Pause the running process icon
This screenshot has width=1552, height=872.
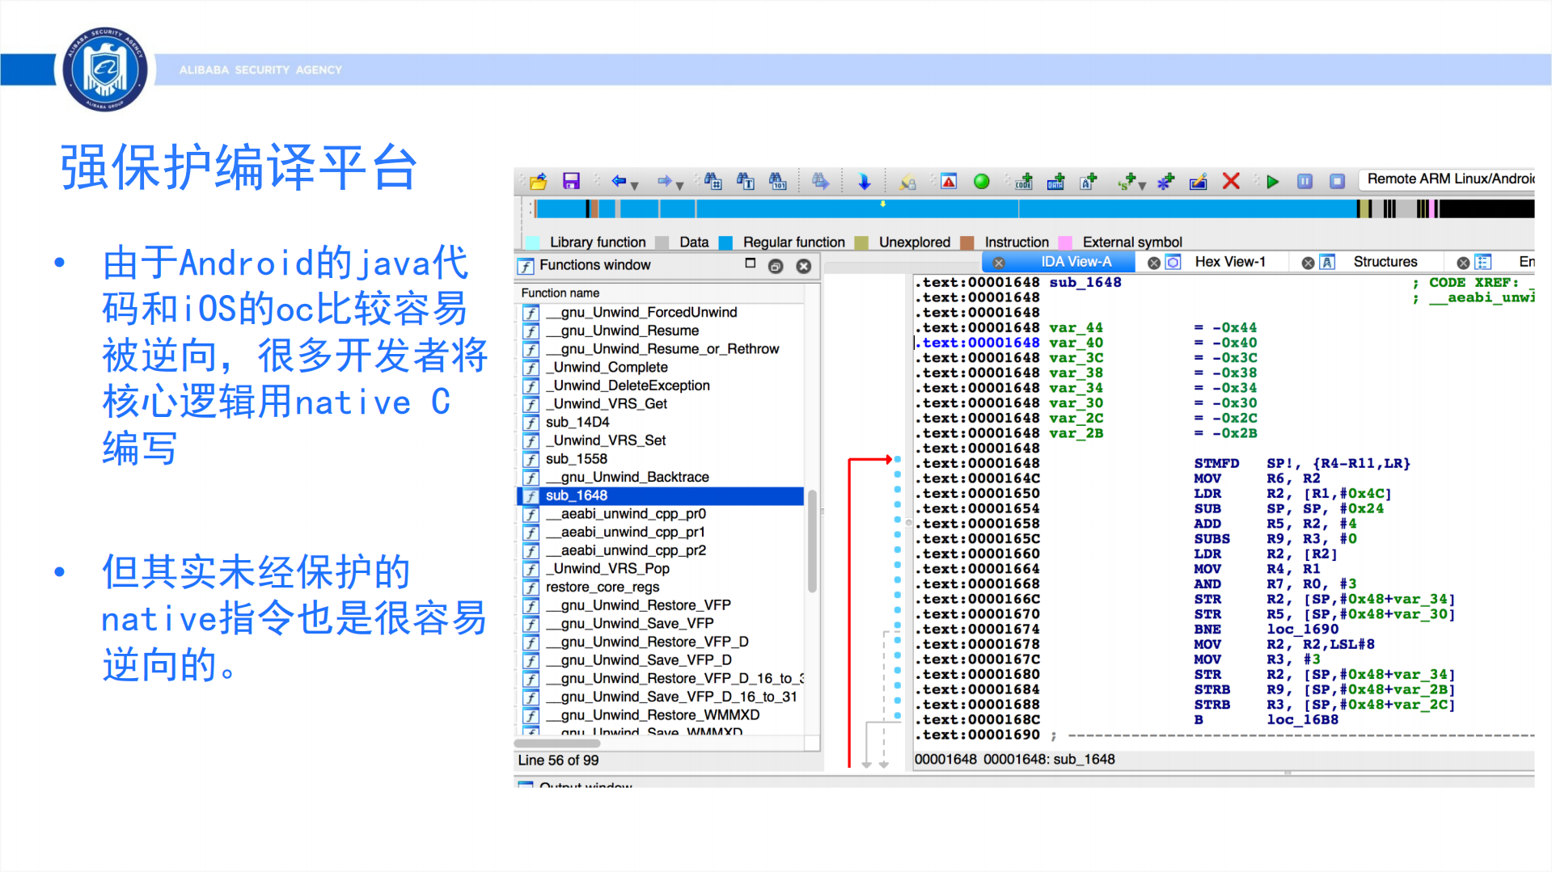point(1304,181)
